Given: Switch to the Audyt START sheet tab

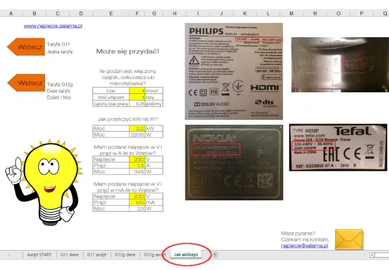Looking at the screenshot, I should tap(39, 255).
